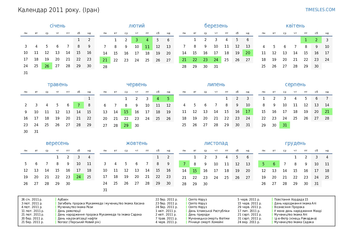This screenshot has height=249, width=353.
Task: Select highlighted date 7 in травень
Action: pyautogui.click(x=79, y=105)
